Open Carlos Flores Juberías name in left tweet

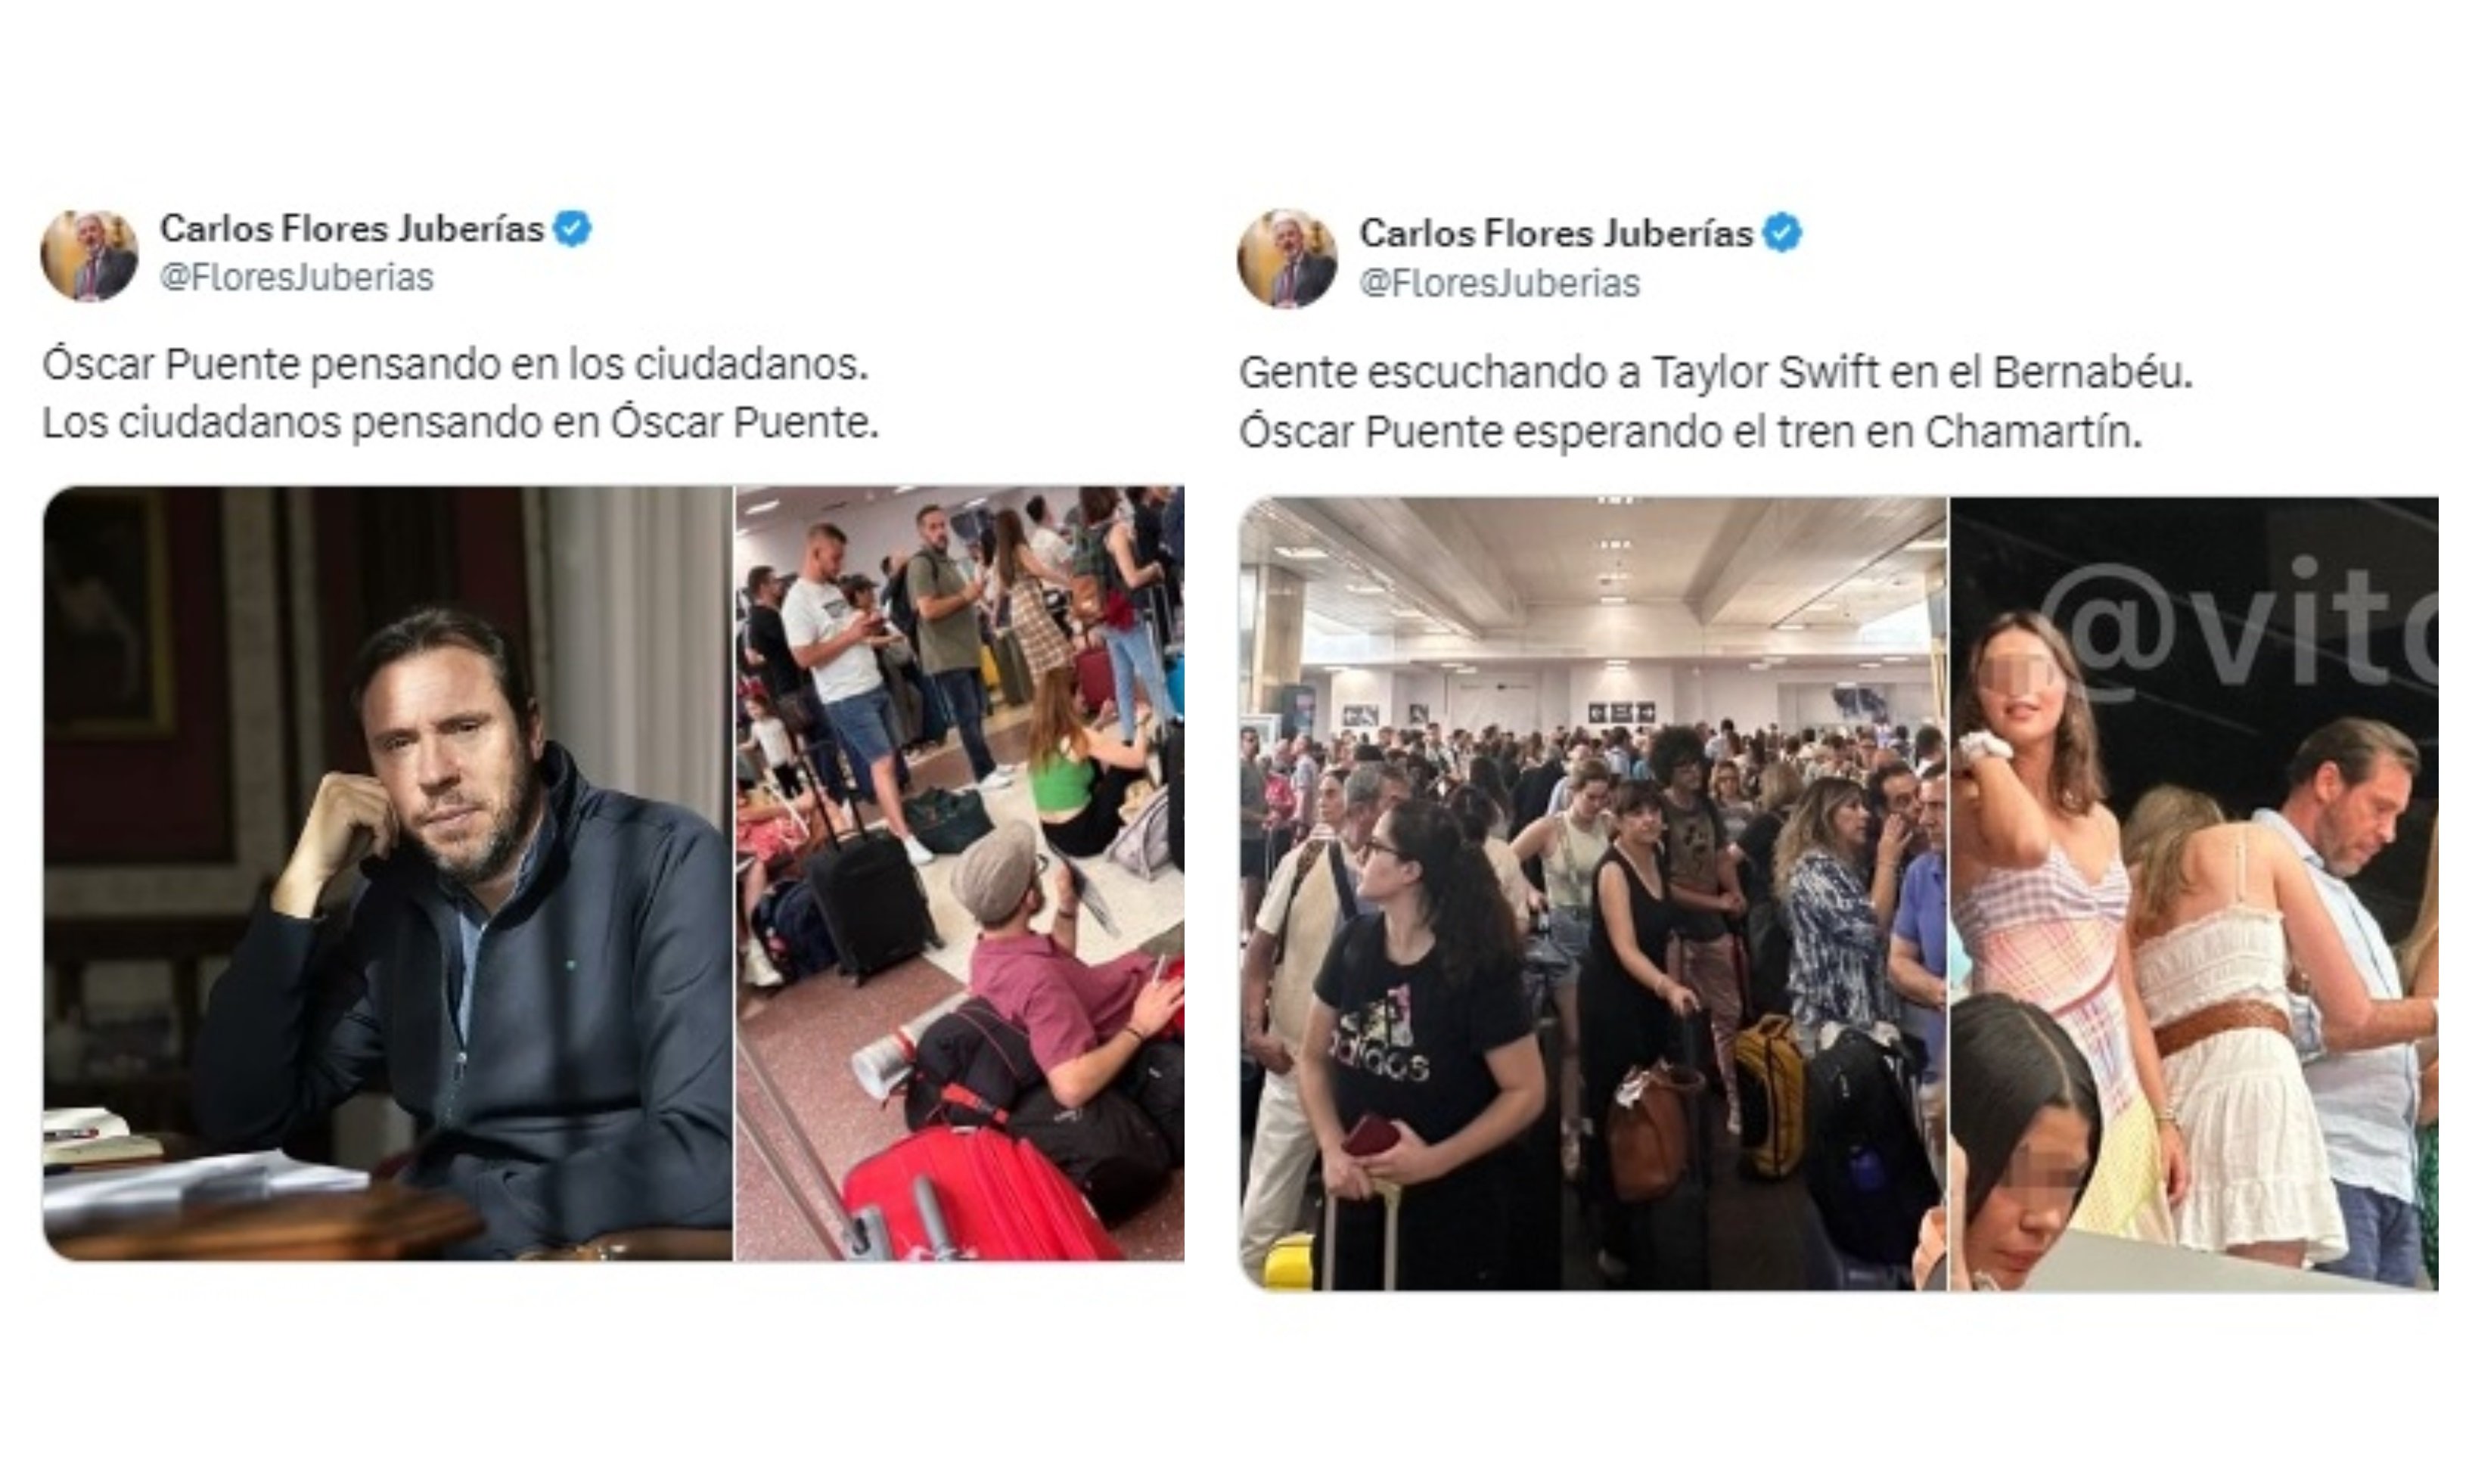pos(351,229)
